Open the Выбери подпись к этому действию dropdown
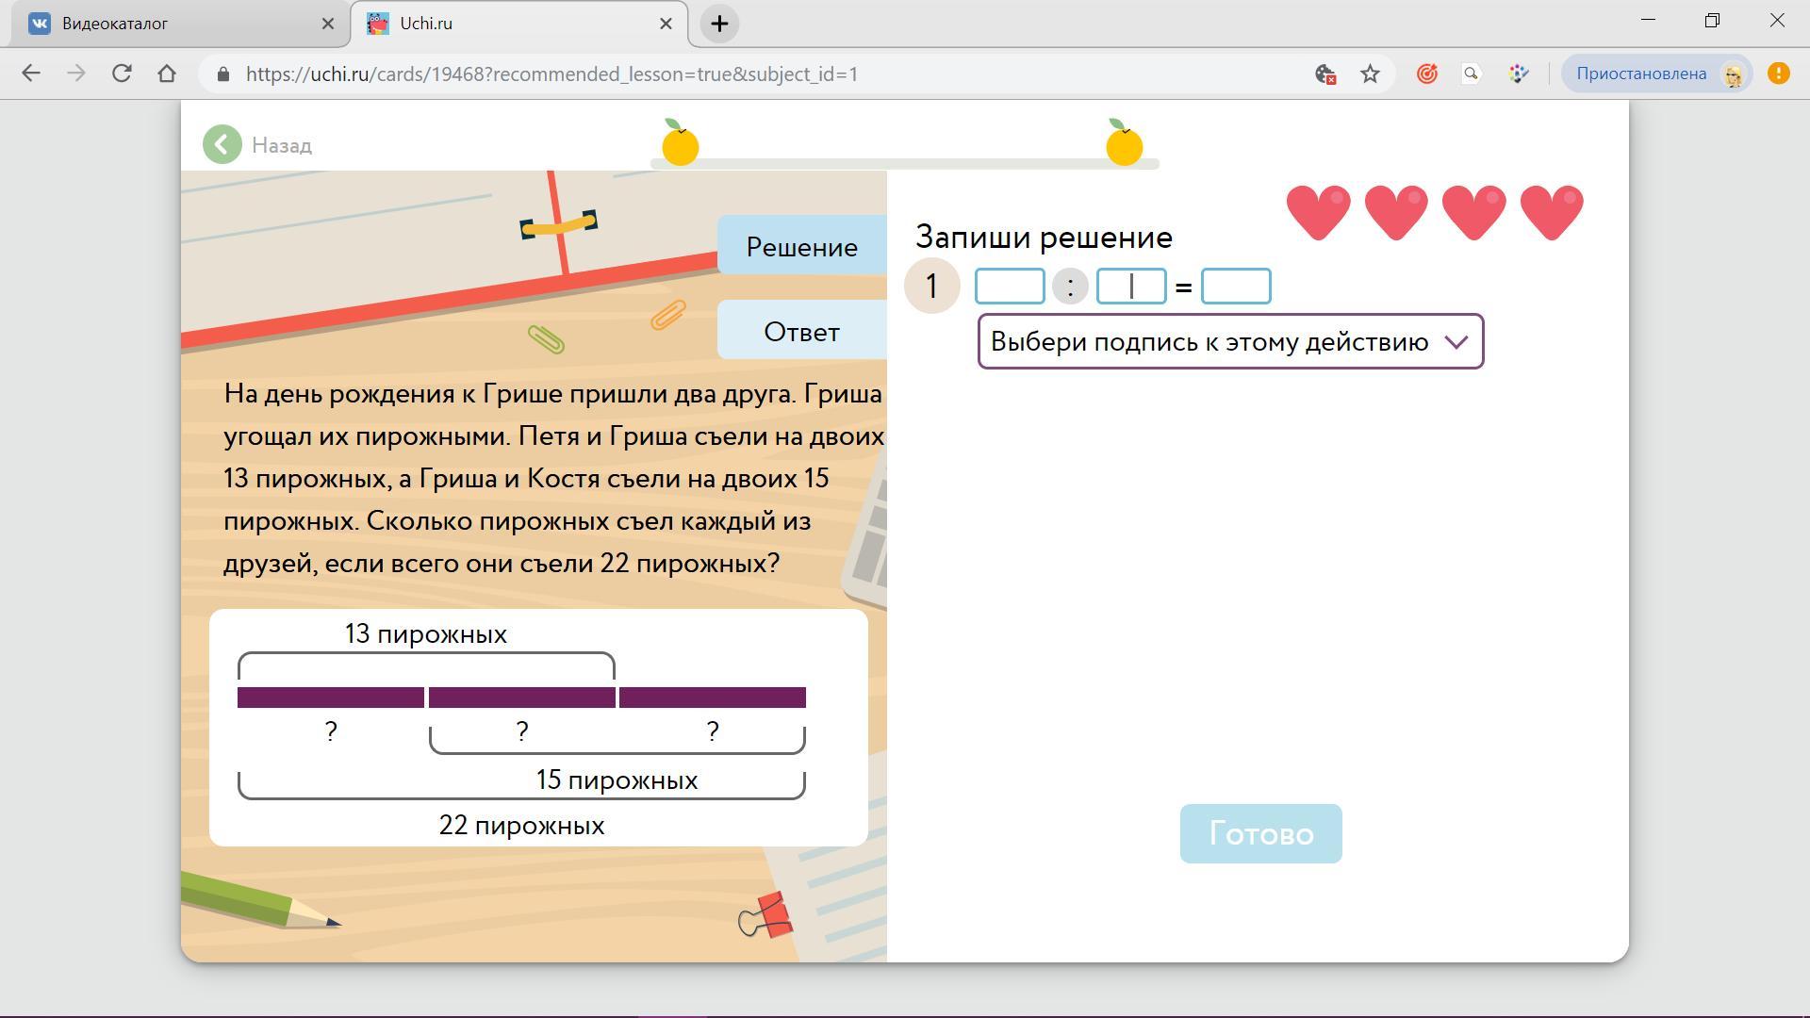The height and width of the screenshot is (1018, 1810). (x=1230, y=341)
